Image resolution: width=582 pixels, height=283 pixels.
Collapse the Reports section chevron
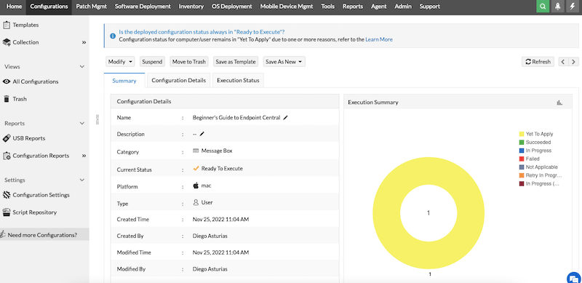click(x=82, y=123)
